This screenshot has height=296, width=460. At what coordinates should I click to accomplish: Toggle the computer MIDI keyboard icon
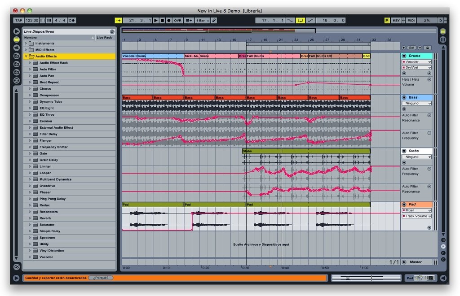(x=387, y=21)
